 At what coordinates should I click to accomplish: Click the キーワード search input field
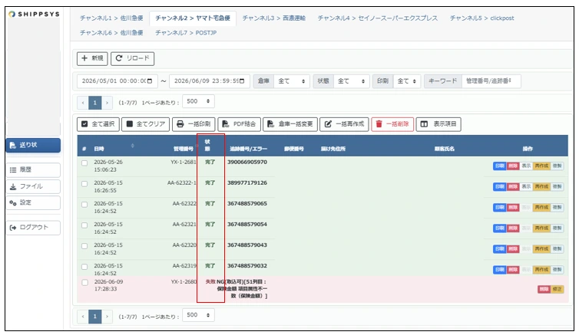pyautogui.click(x=491, y=81)
